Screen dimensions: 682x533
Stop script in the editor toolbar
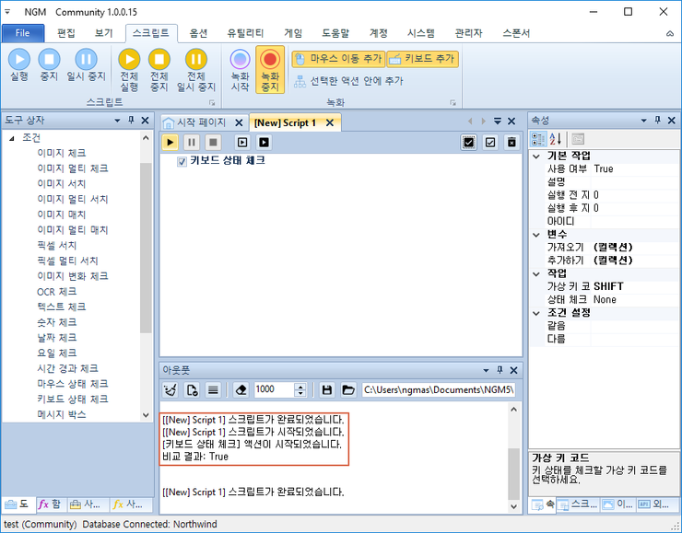coord(213,142)
